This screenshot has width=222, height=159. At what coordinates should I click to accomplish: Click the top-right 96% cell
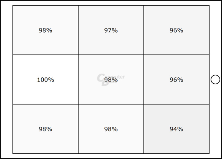[x=177, y=30]
